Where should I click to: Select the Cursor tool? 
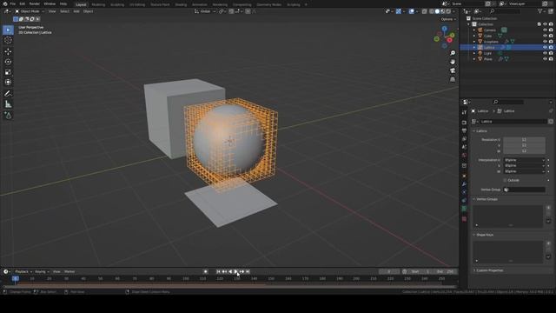8,41
